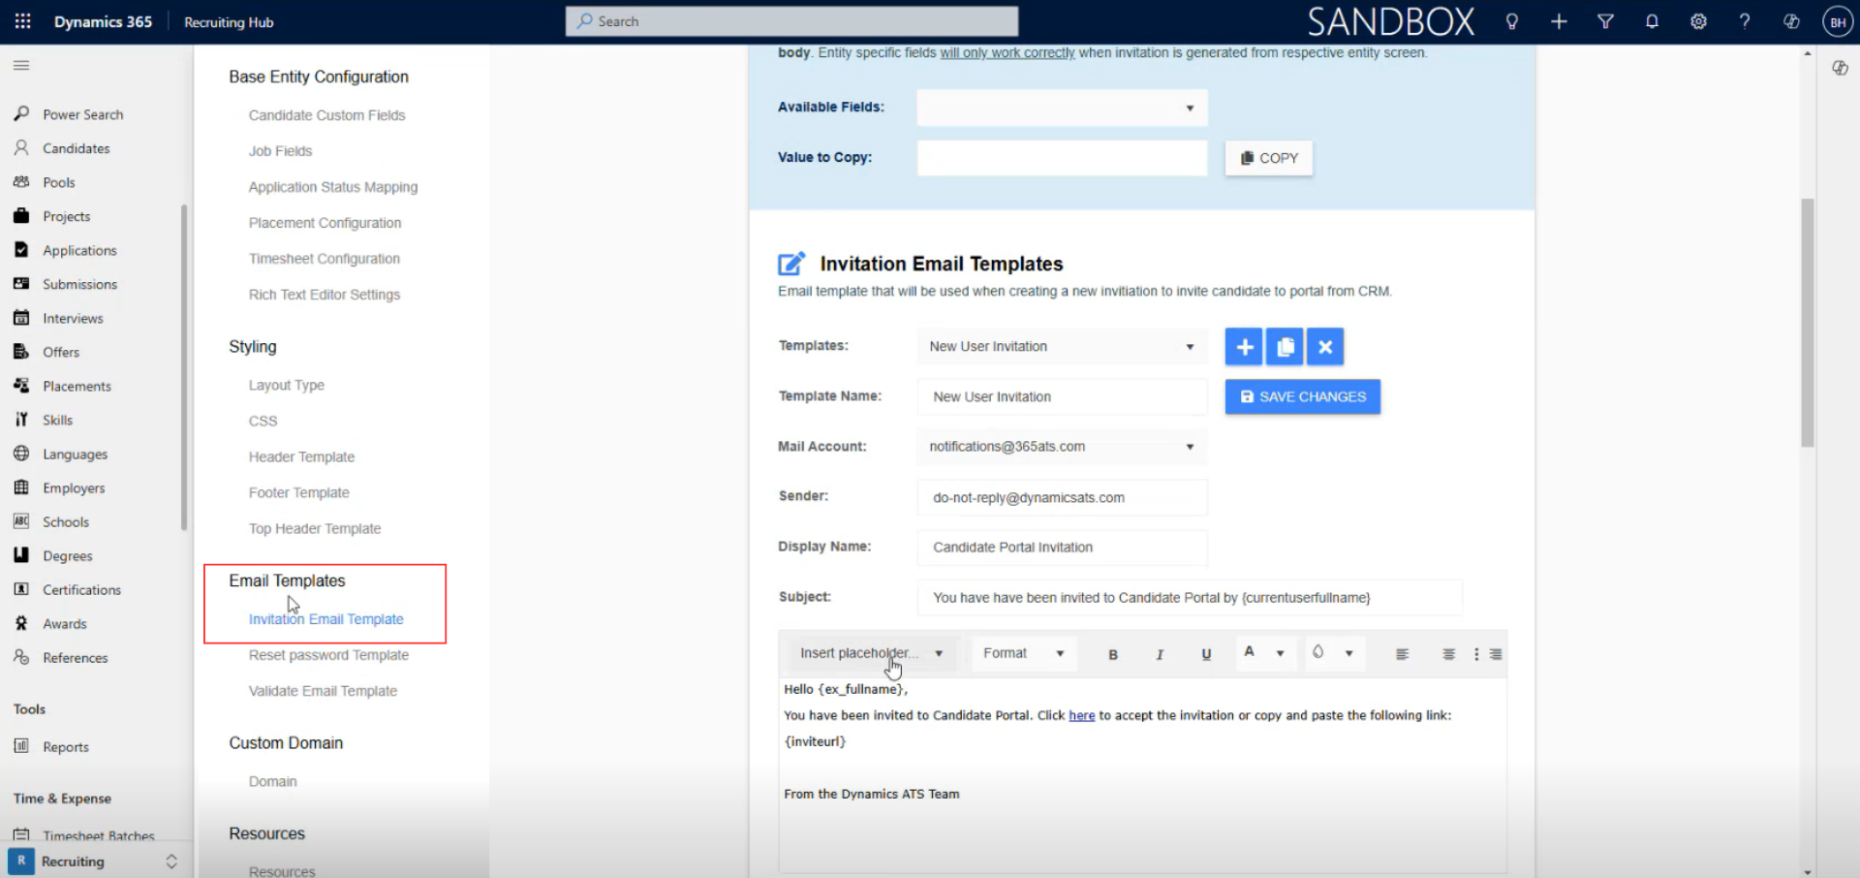
Task: Open Layout Type styling page
Action: 286,385
